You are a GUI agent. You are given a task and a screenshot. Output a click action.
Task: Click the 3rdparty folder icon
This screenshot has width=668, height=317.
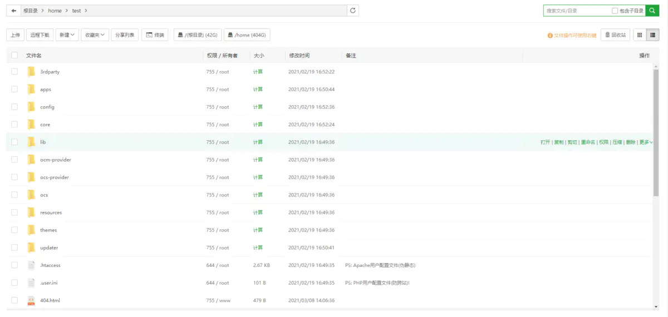[31, 72]
